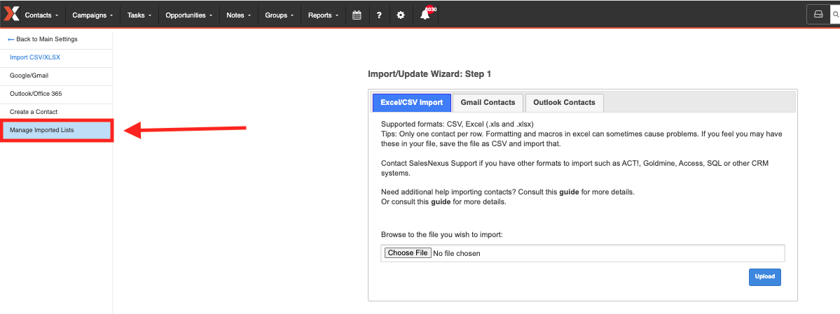Click the help question mark icon
Viewport: 840px width, 314px height.
pos(379,15)
